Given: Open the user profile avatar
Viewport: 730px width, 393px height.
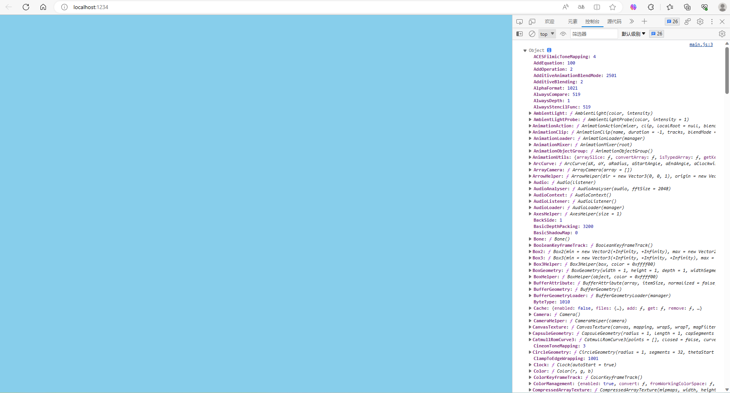Looking at the screenshot, I should (x=722, y=7).
